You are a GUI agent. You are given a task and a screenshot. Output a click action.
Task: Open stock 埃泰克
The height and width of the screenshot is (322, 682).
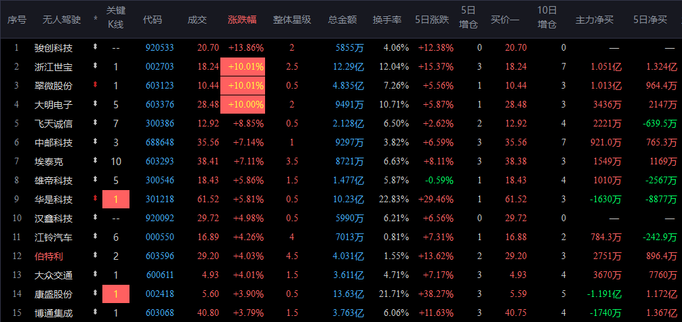[49, 162]
